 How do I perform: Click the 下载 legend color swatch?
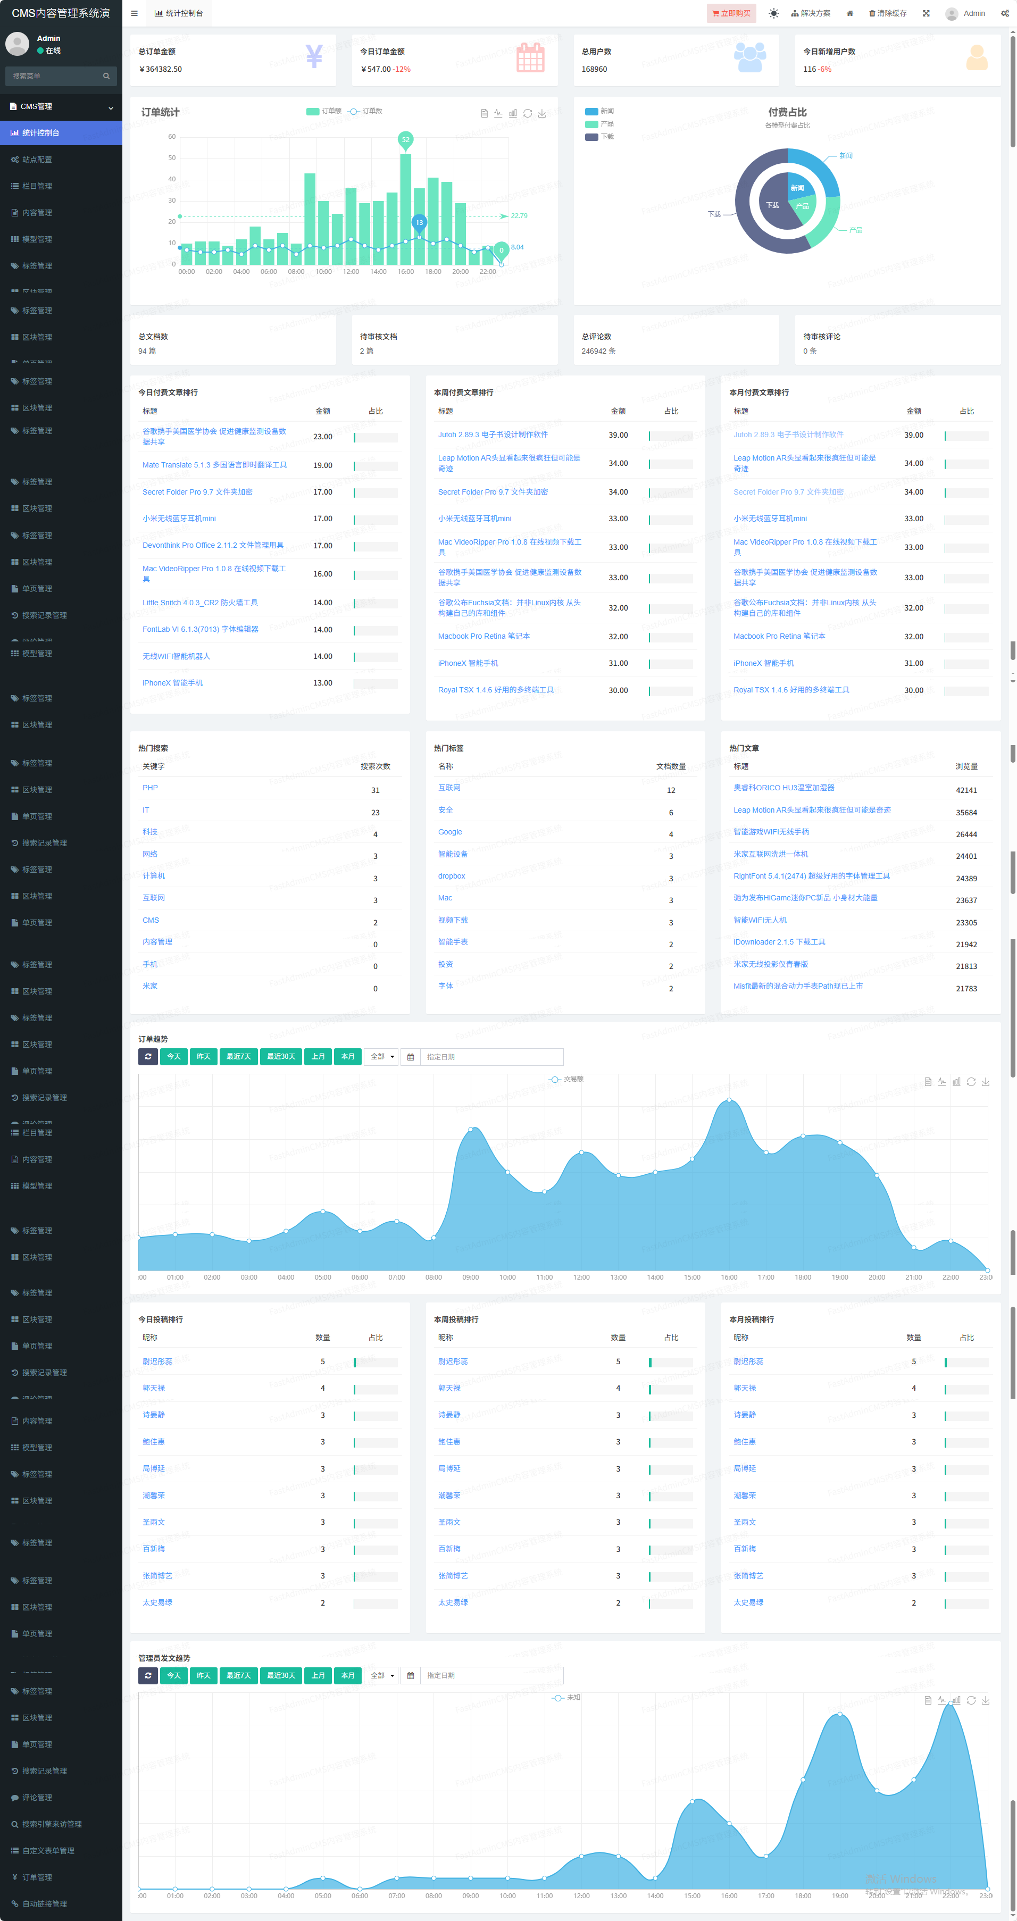(x=591, y=137)
